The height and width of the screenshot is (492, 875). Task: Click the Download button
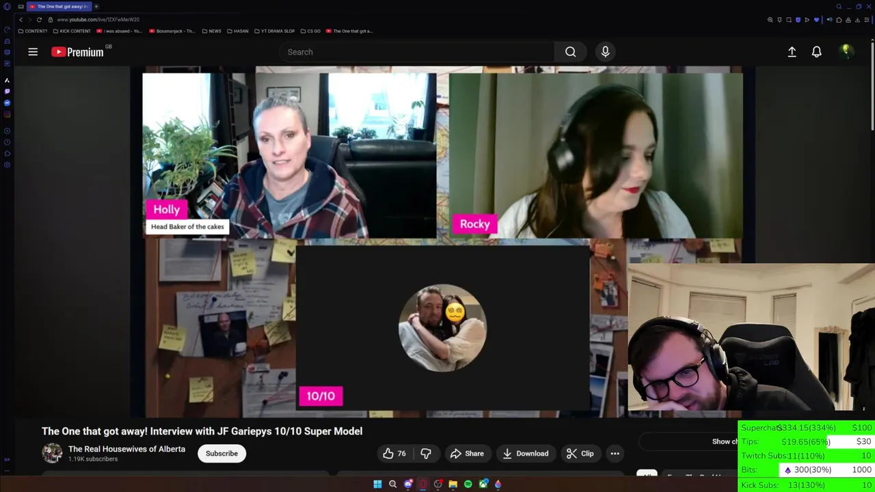526,454
